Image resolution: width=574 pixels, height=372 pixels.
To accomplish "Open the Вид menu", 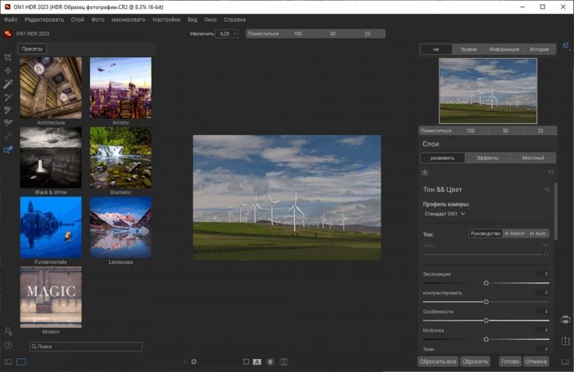I will [x=192, y=20].
